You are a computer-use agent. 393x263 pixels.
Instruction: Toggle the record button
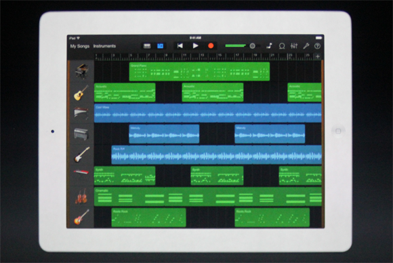211,45
